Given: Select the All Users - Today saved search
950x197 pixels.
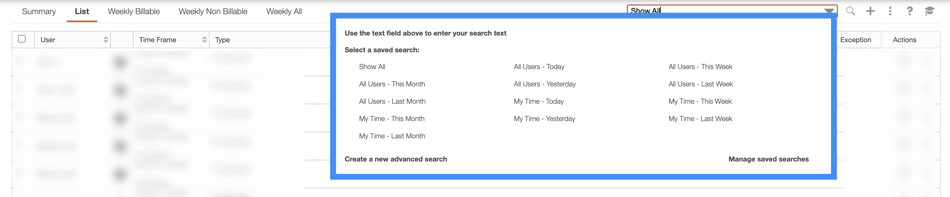Looking at the screenshot, I should tap(539, 67).
